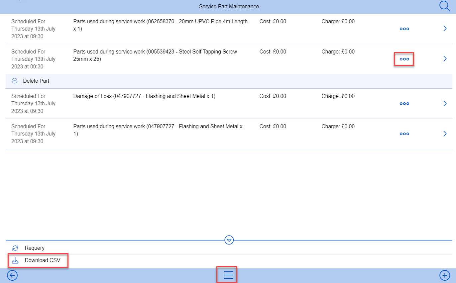Collapse the bottom menu with the down-arrow circle
Viewport: 456px width, 283px height.
click(229, 240)
